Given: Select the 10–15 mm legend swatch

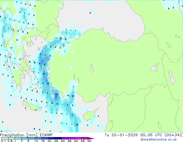Looking at the screenshot, I should click(x=38, y=138).
